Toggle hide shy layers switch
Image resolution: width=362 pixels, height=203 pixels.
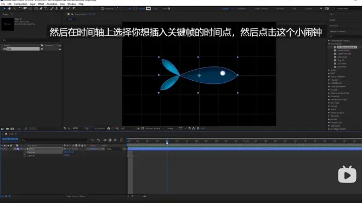coord(105,140)
